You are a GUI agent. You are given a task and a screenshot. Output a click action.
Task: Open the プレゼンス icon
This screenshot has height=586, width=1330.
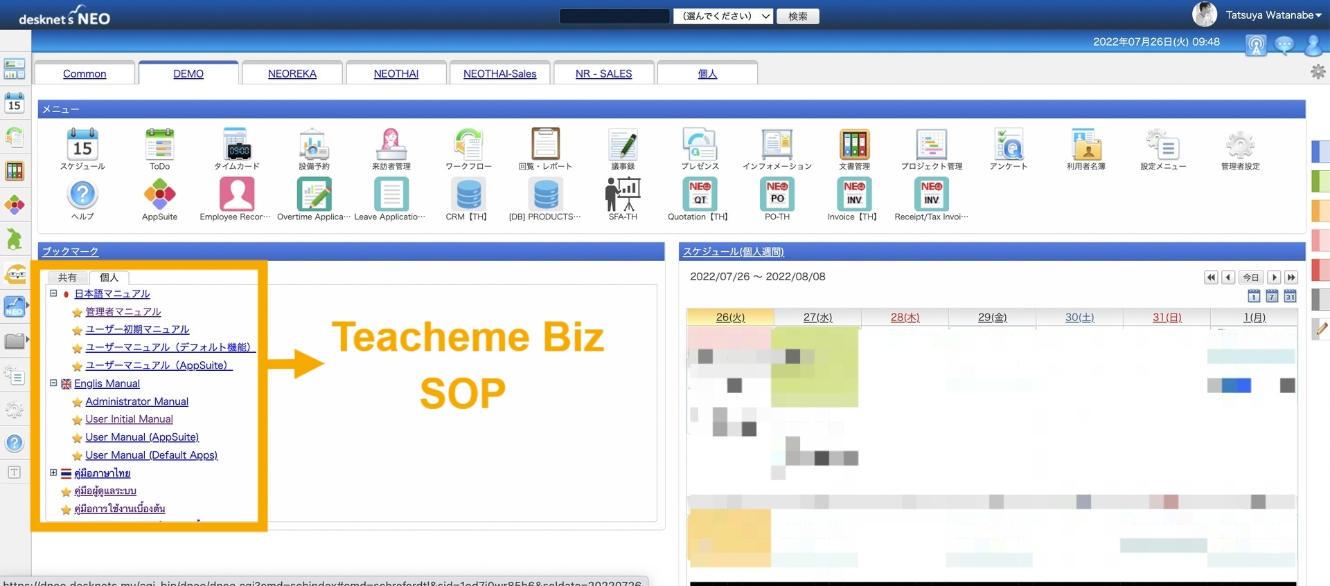700,143
